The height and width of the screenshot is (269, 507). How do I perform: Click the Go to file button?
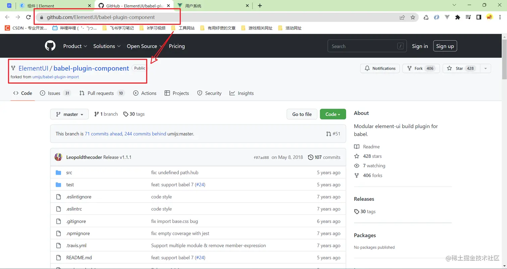pos(302,114)
